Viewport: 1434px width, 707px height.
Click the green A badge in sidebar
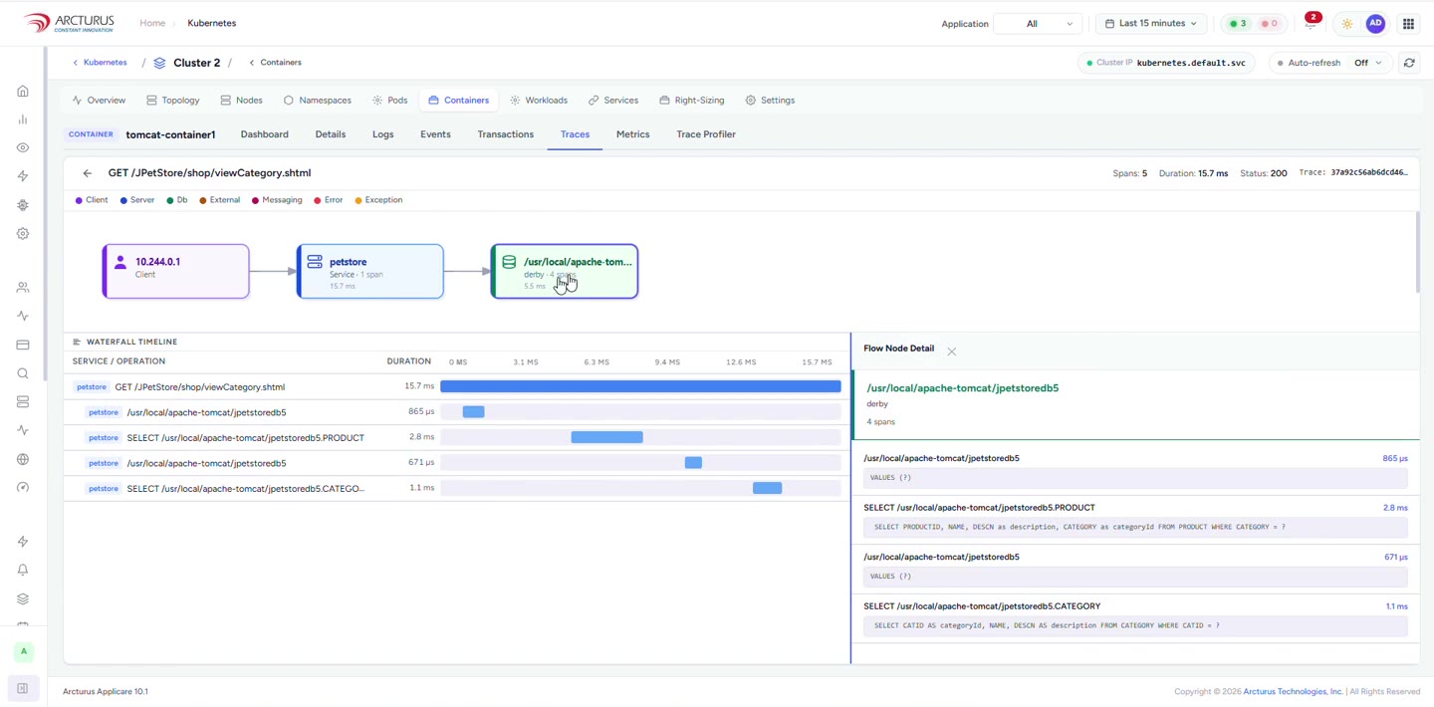pos(24,651)
